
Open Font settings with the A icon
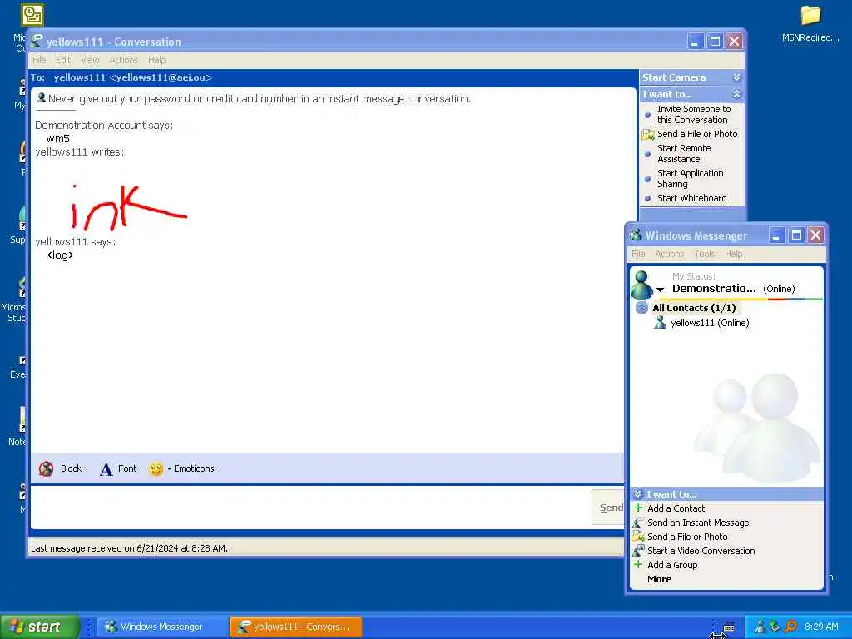(106, 469)
